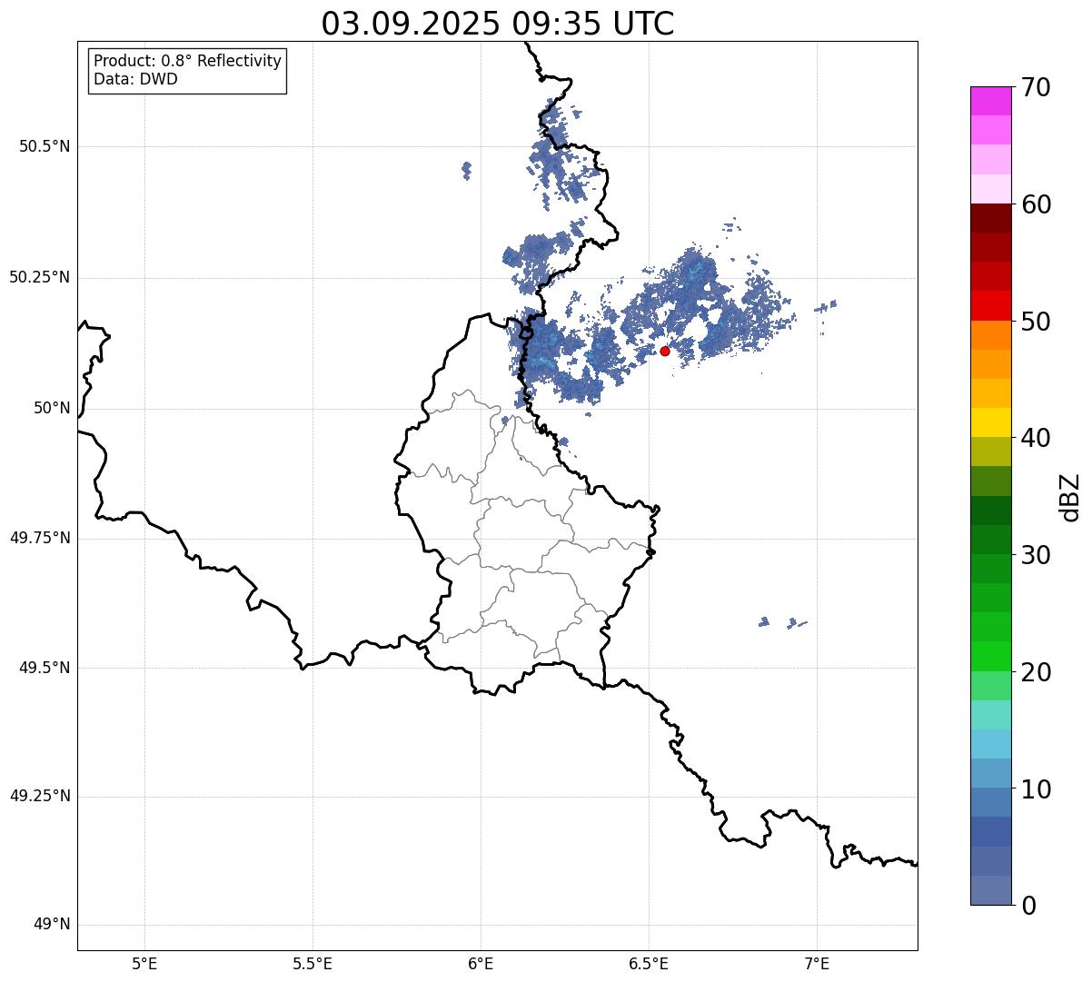Click the 50.5°N latitude label

(x=45, y=146)
